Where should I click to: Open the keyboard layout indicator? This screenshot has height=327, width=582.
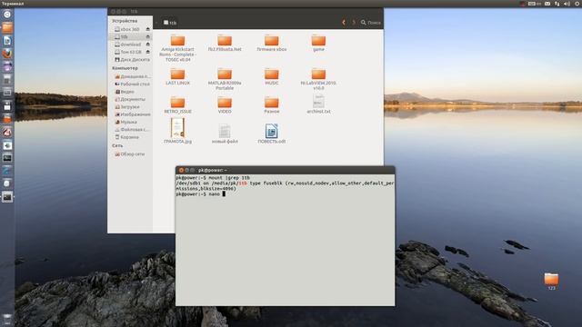click(535, 4)
